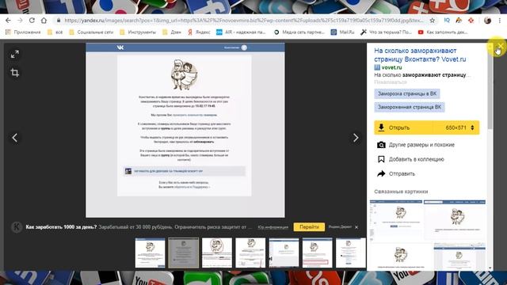Open the first related picture thumbnail
This screenshot has height=285, width=507.
396,220
